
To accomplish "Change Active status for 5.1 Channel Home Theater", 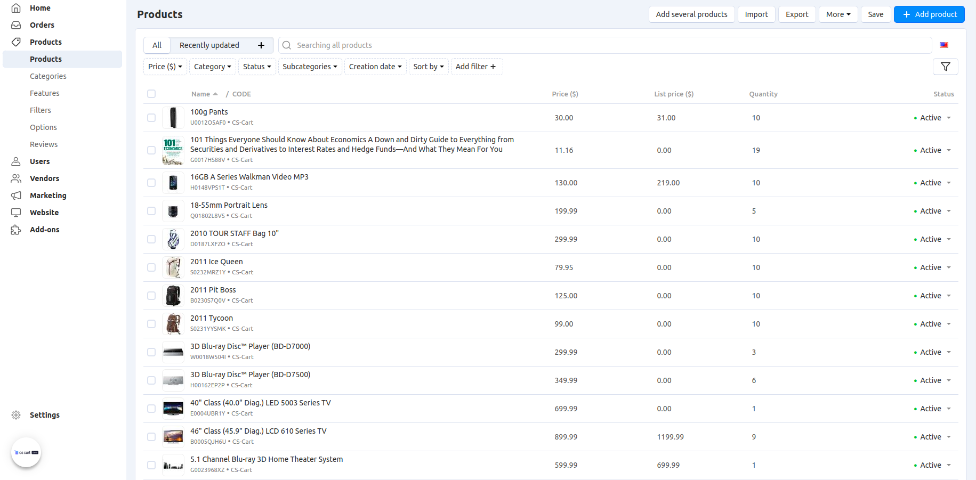I will 933,465.
